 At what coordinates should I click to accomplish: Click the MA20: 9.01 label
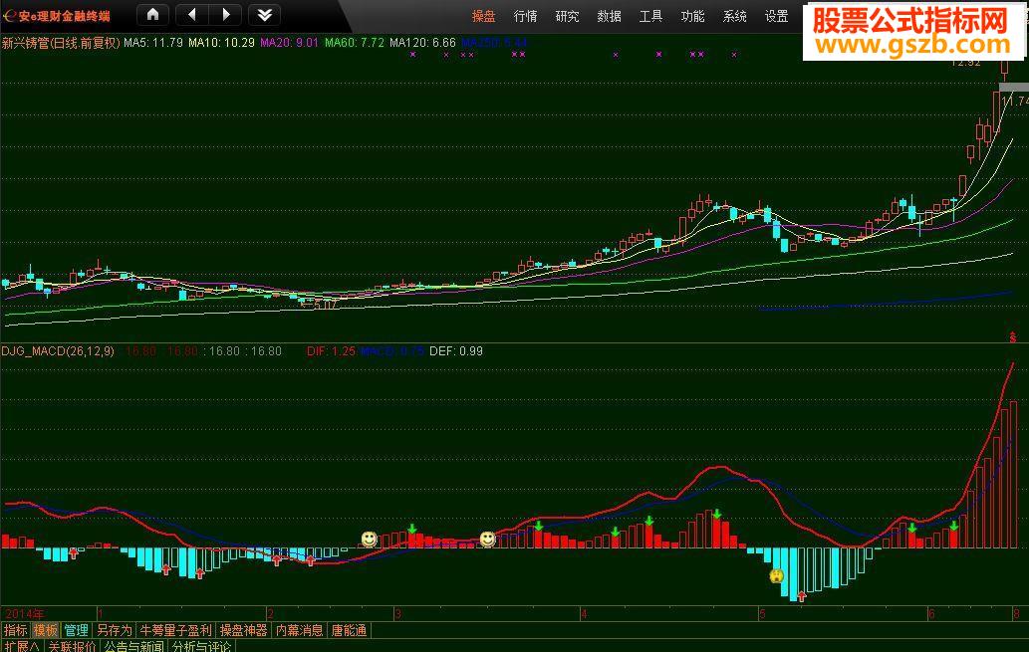(290, 43)
